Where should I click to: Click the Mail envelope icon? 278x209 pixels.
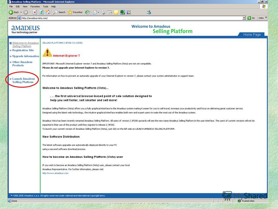95,12
